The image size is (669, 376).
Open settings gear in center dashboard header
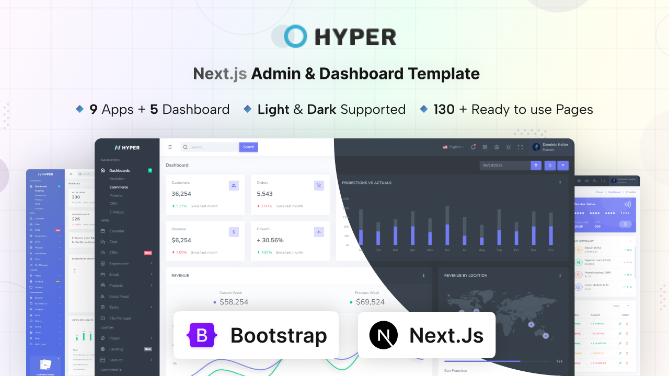click(x=497, y=147)
